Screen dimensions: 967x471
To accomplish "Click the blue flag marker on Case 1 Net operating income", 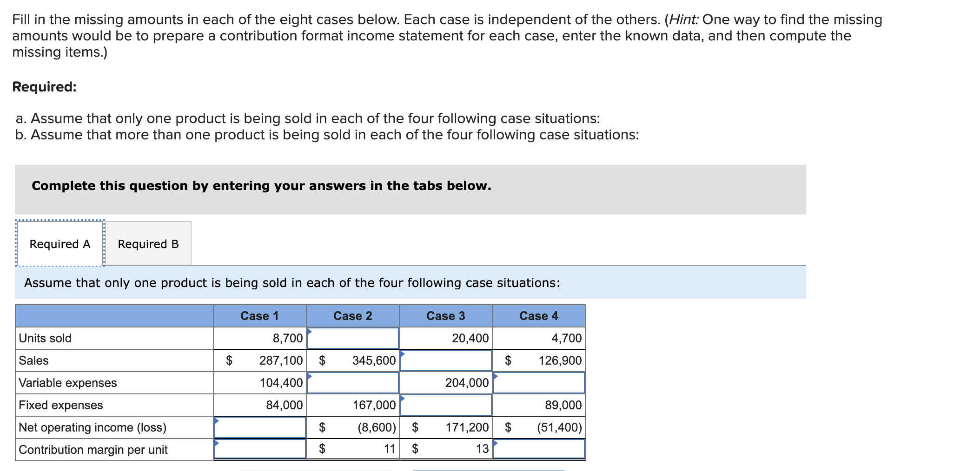I will 216,421.
